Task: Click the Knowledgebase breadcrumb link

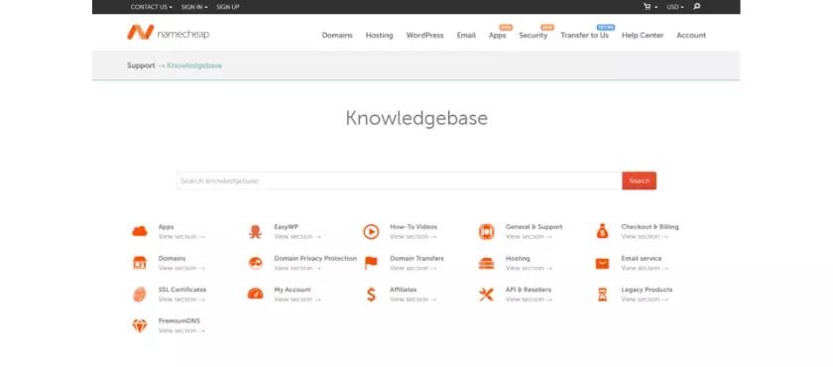Action: 194,65
